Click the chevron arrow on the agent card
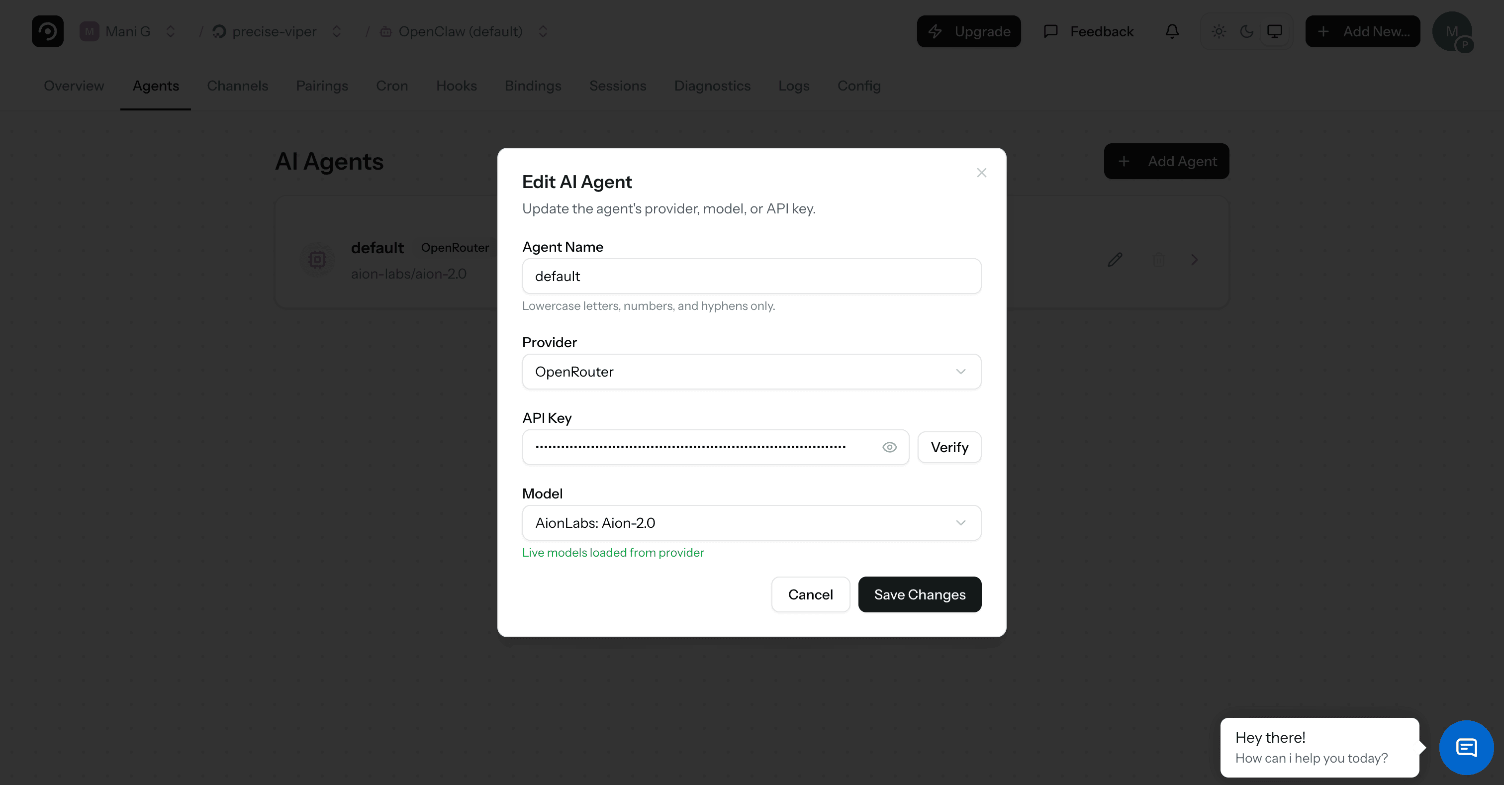Viewport: 1504px width, 785px height. [x=1195, y=260]
